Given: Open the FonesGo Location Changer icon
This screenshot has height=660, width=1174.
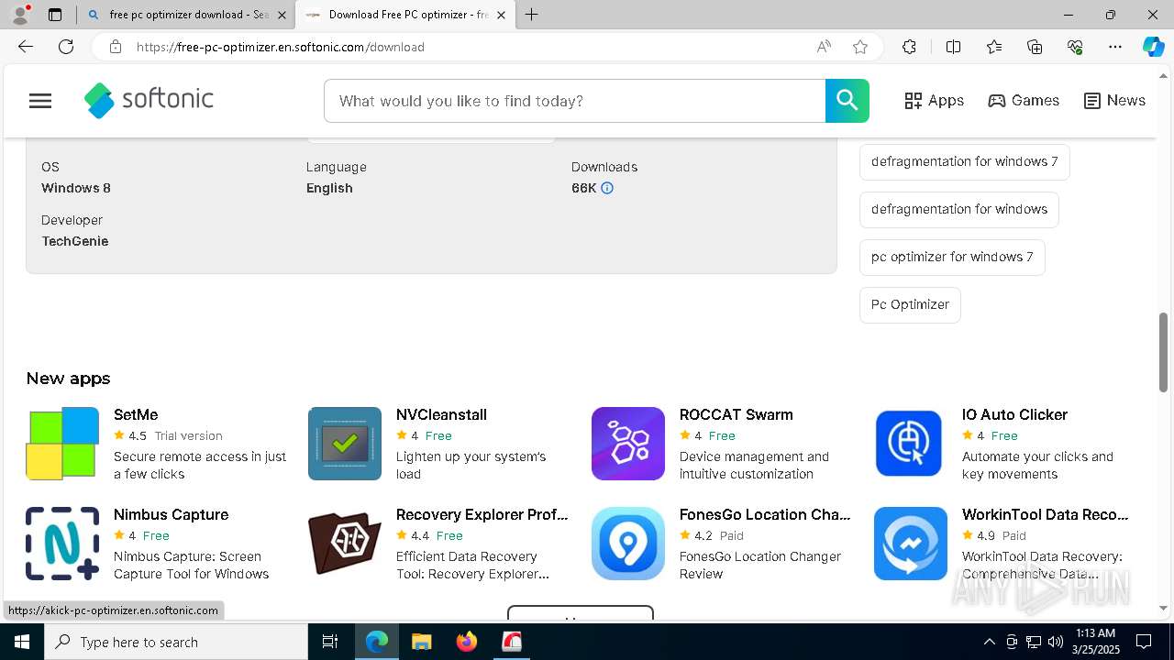Looking at the screenshot, I should [628, 544].
